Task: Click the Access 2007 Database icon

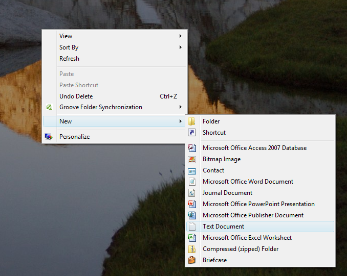Action: coord(191,148)
